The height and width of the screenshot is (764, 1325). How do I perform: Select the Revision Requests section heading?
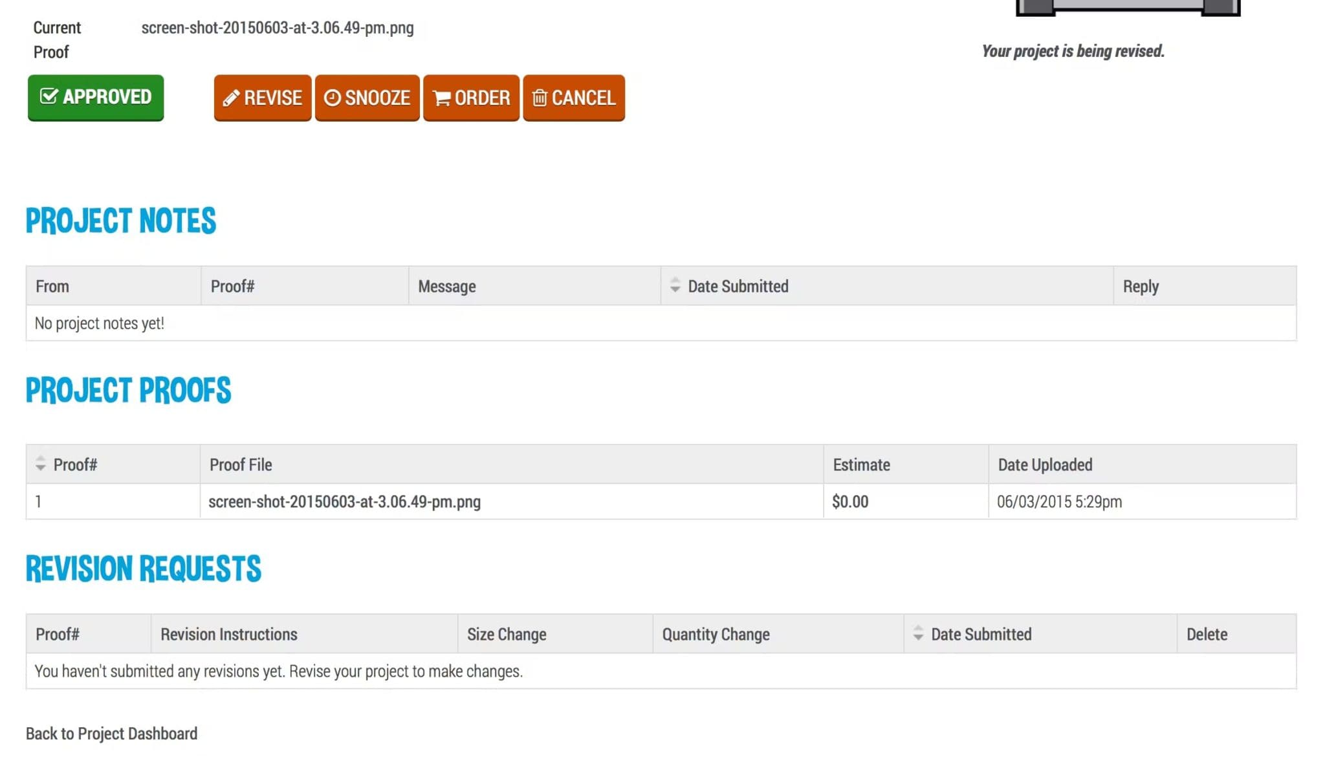[143, 569]
